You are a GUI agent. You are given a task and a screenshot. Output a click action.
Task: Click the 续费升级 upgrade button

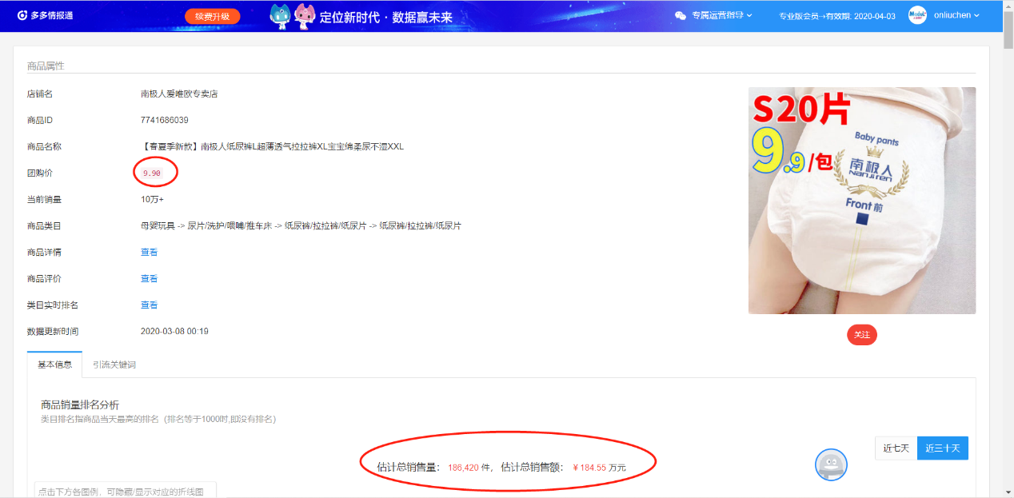tap(212, 16)
